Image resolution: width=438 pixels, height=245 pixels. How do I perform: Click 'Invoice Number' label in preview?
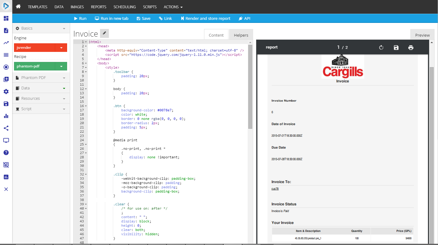[284, 101]
